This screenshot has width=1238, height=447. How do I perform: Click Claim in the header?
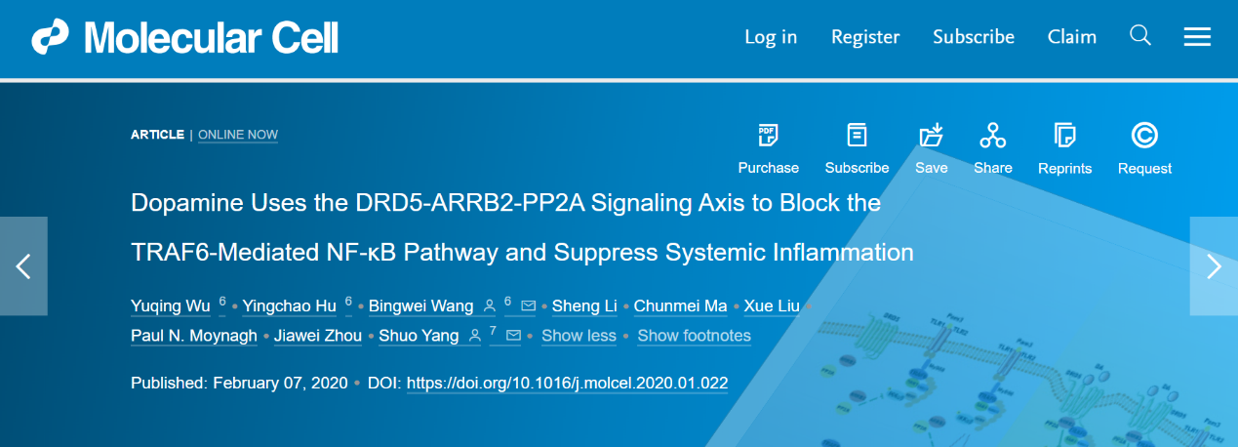pos(1072,37)
